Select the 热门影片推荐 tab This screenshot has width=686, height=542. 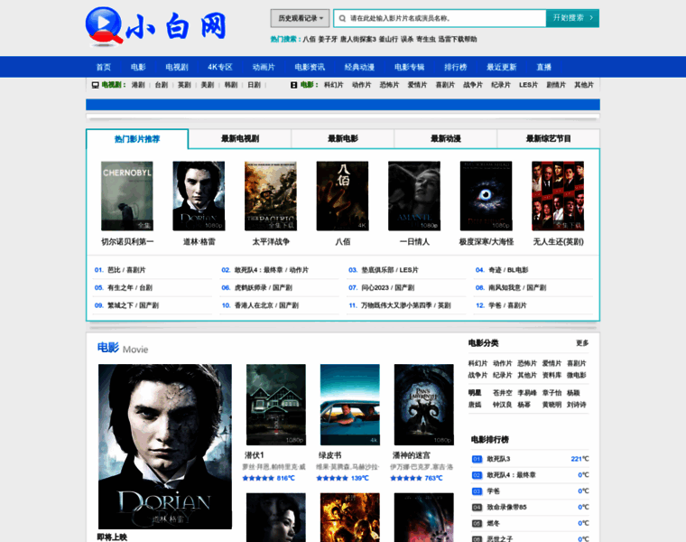point(137,139)
